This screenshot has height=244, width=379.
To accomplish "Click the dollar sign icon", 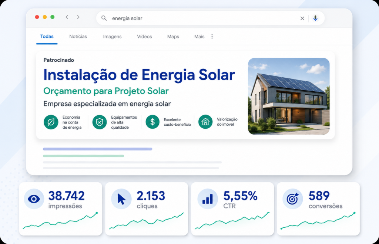I will [x=152, y=122].
